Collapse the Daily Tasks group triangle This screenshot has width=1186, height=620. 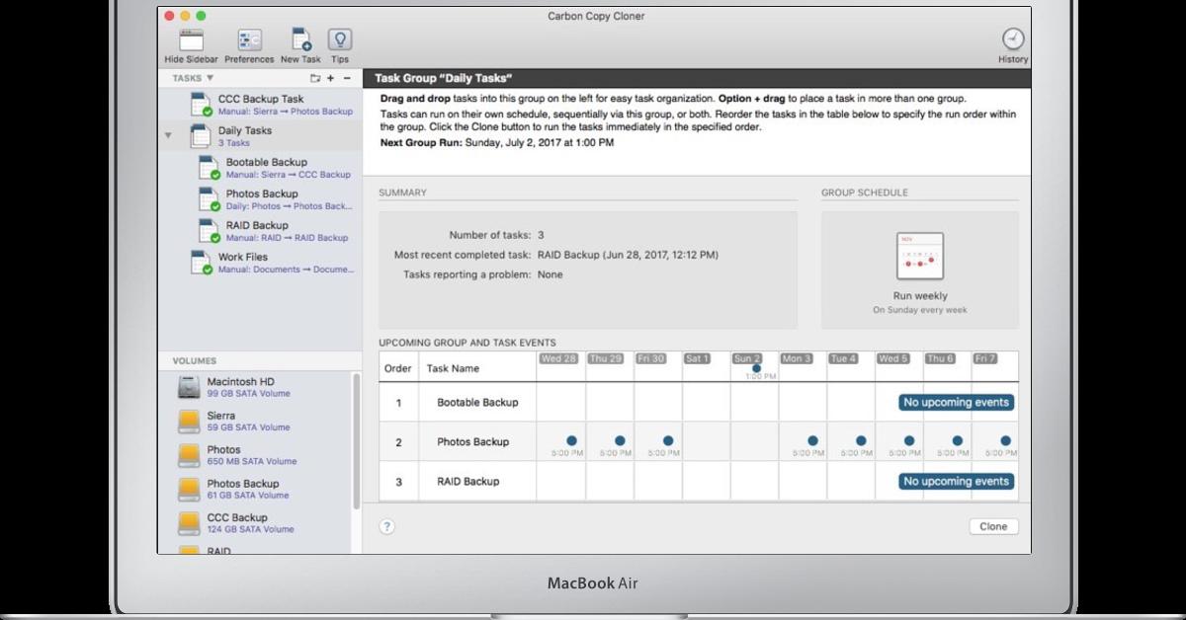(168, 135)
